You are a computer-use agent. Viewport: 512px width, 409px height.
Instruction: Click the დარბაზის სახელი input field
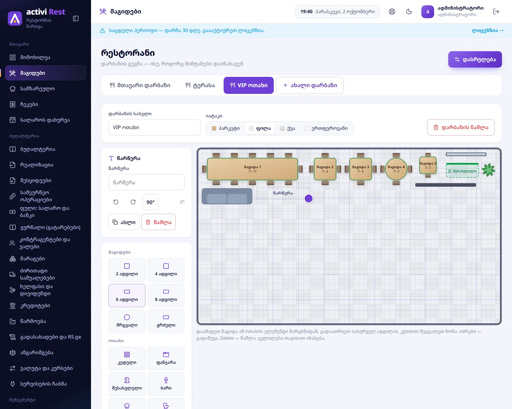[x=155, y=127]
